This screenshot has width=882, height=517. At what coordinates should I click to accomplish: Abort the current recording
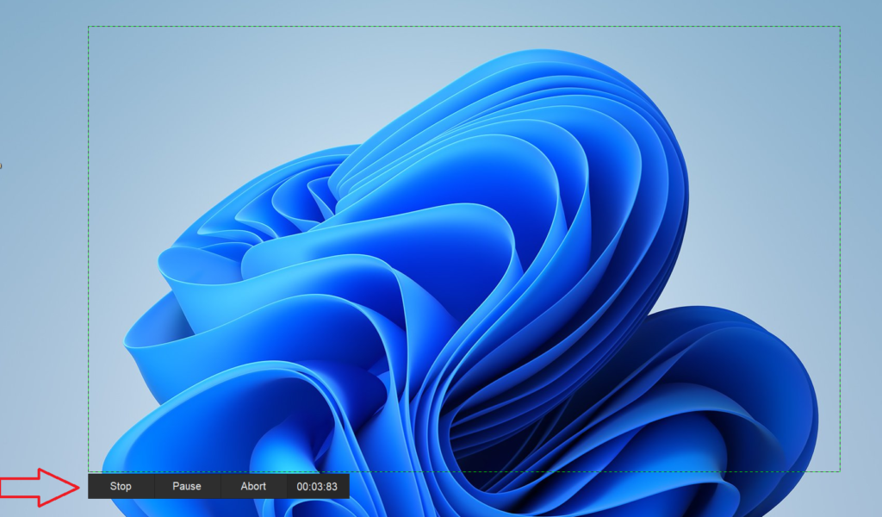(253, 486)
